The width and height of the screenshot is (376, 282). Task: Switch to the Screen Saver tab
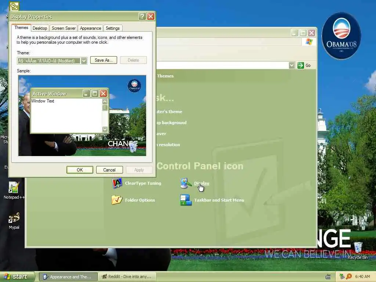(x=64, y=28)
